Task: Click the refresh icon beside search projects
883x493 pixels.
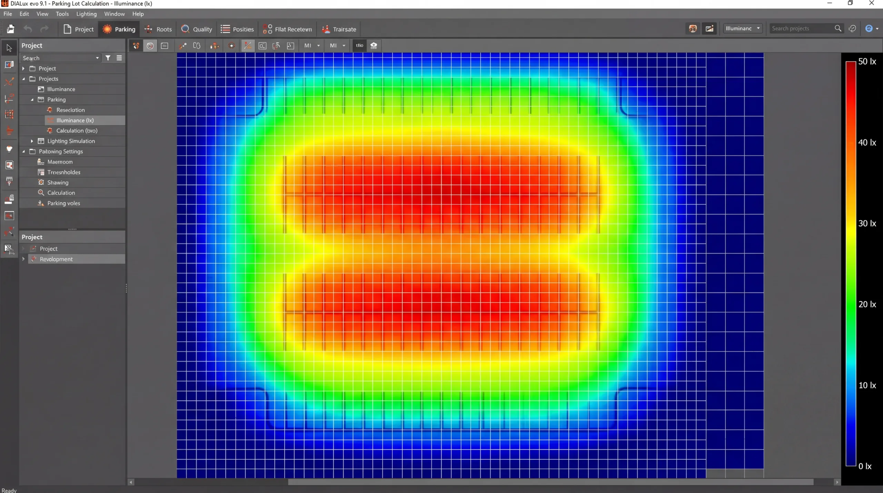Action: coord(852,28)
